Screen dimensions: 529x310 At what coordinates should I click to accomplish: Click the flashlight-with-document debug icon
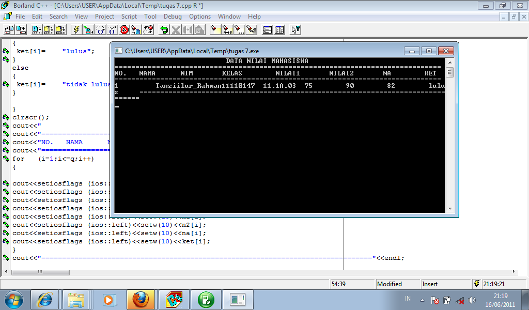pyautogui.click(x=136, y=29)
